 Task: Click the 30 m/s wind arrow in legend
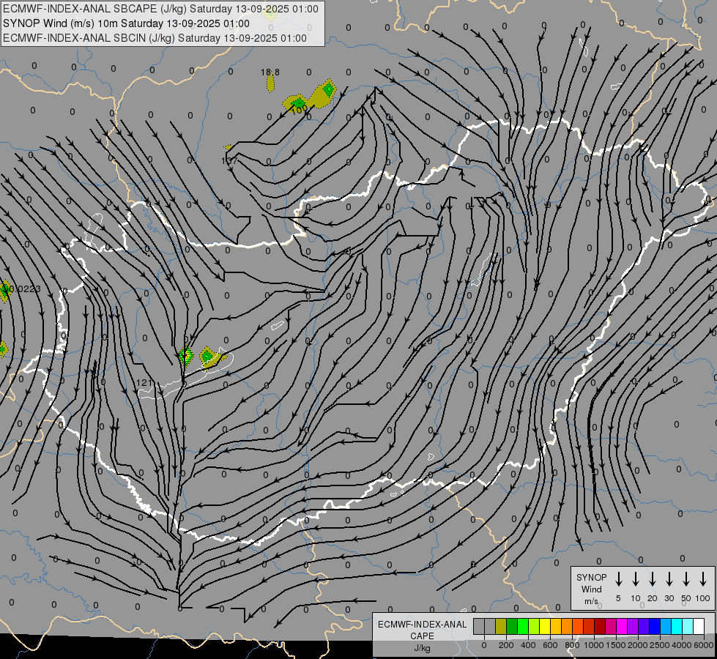(669, 579)
